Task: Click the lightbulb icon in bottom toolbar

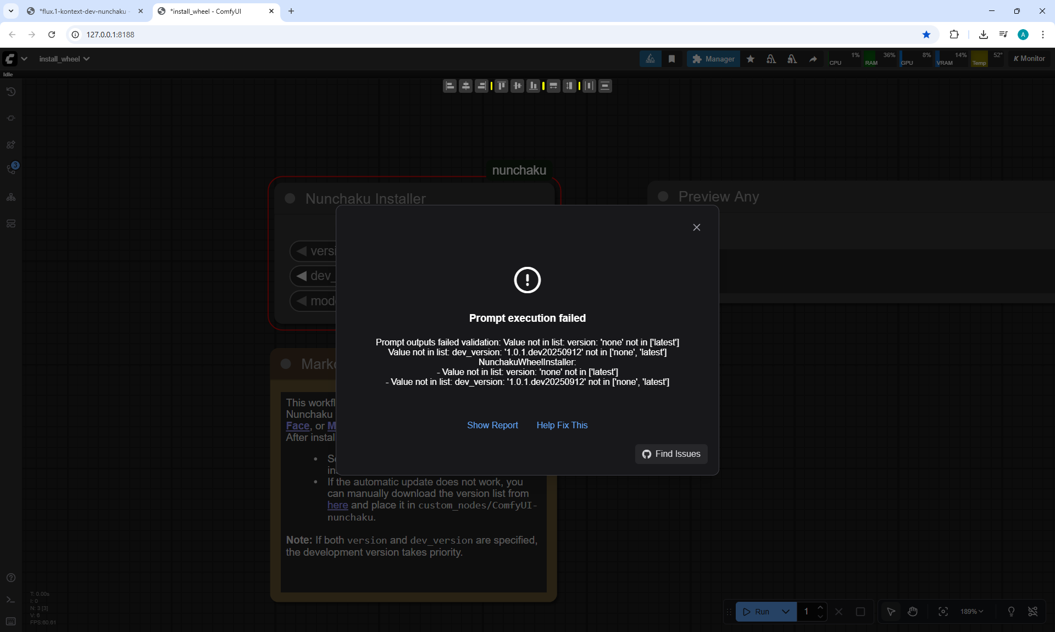Action: click(1011, 611)
